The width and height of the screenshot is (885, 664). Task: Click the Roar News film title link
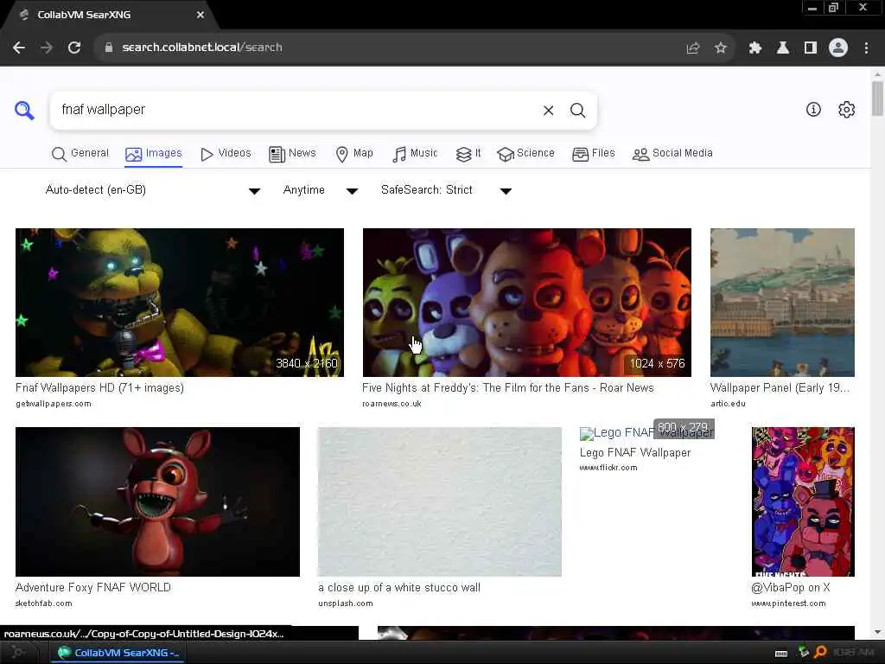(x=508, y=388)
